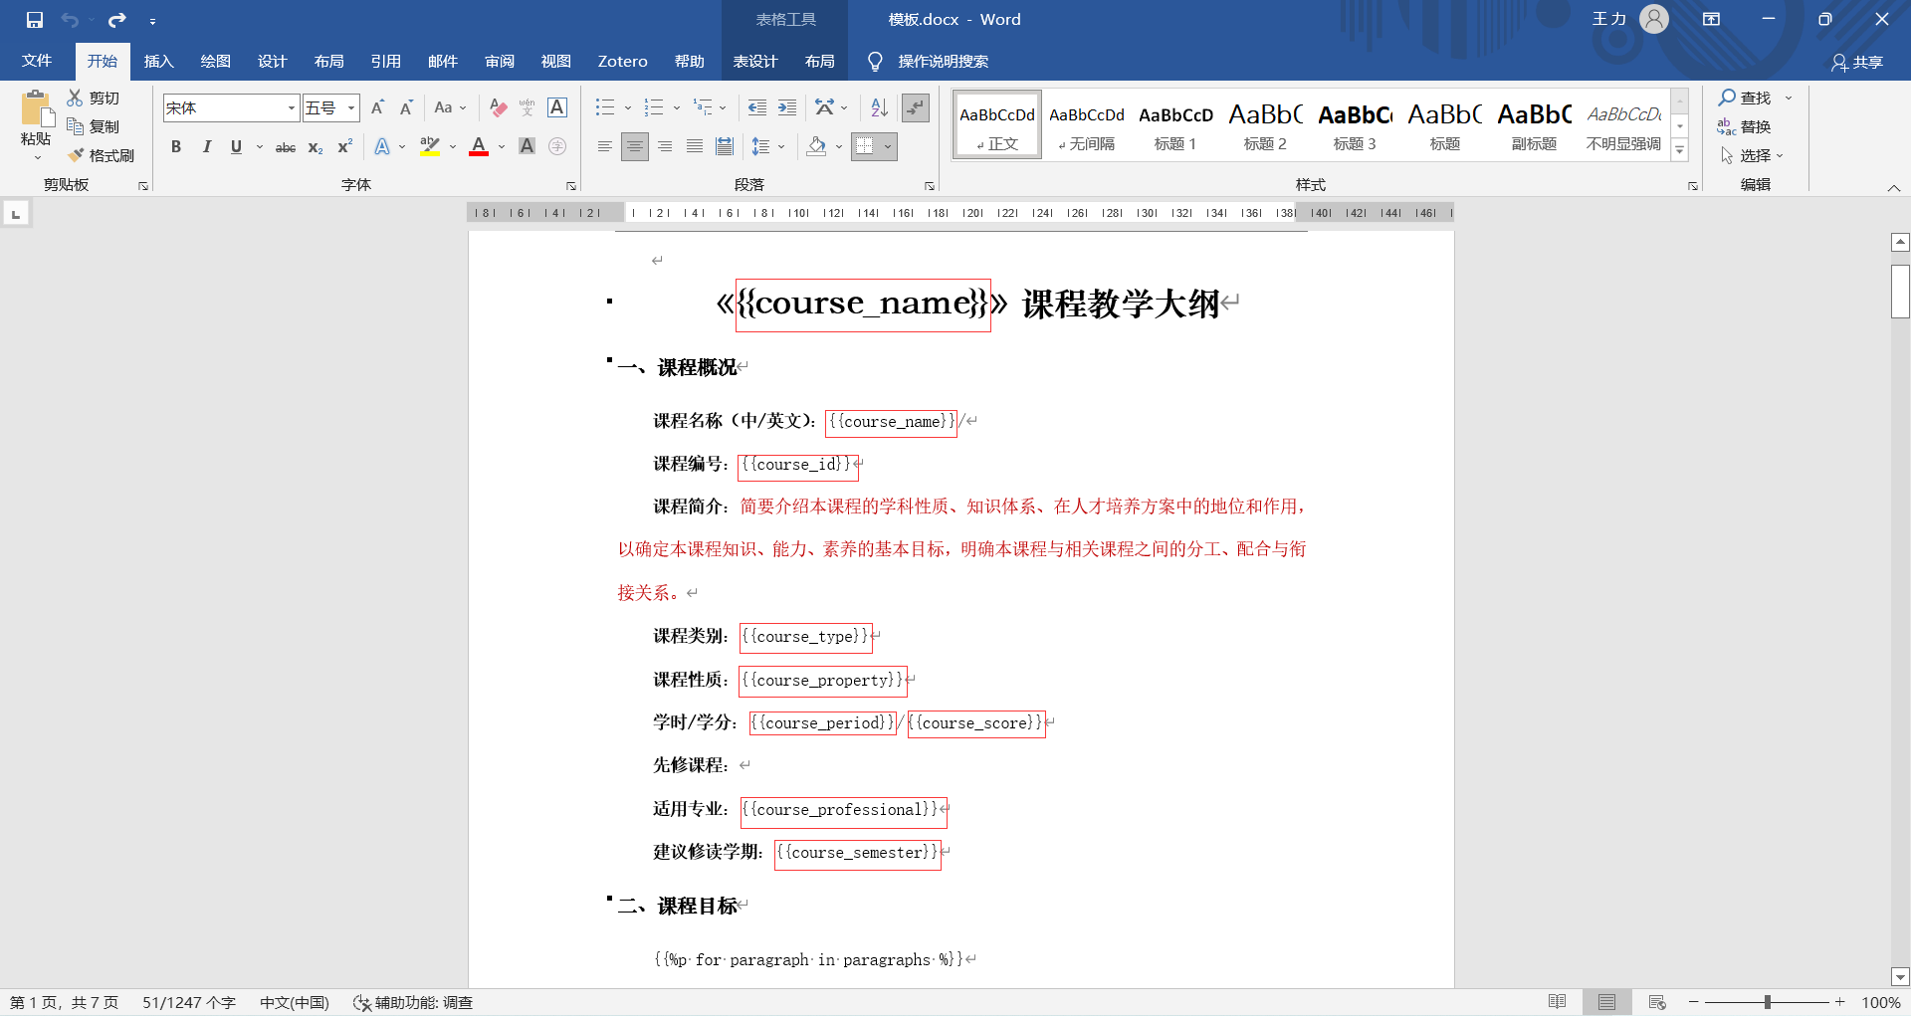Switch to the 引用 tab
The image size is (1911, 1016).
(x=385, y=61)
